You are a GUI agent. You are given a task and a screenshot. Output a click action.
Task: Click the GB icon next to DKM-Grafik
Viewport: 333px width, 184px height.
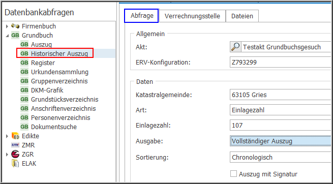coord(24,90)
